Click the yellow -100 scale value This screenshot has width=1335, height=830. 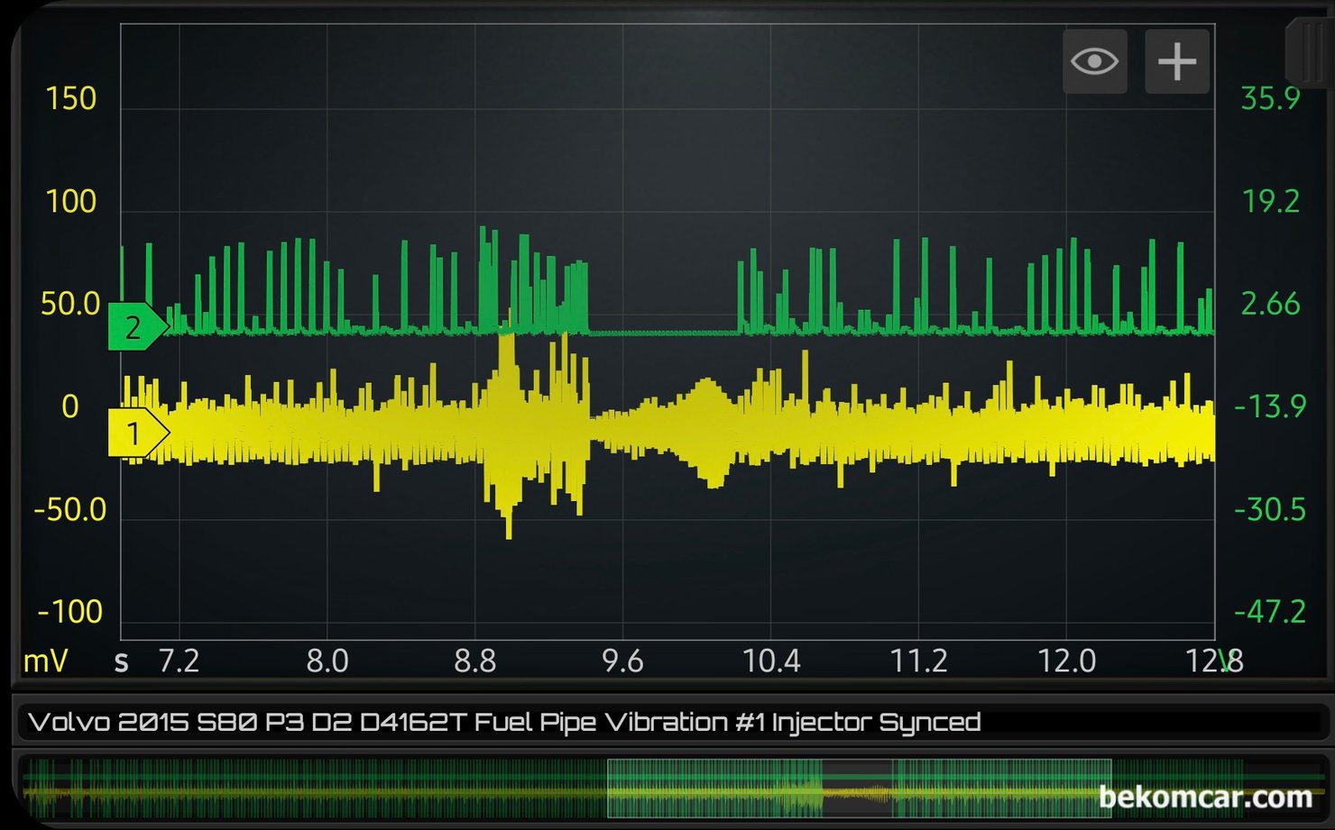tap(69, 612)
